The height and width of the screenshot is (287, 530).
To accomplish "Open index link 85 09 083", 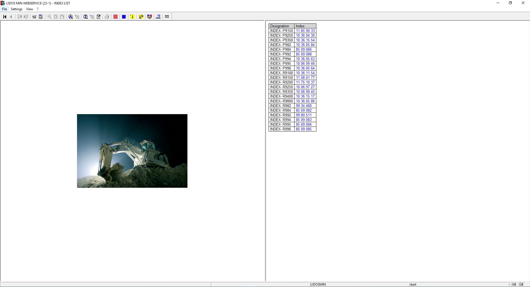I will [304, 120].
